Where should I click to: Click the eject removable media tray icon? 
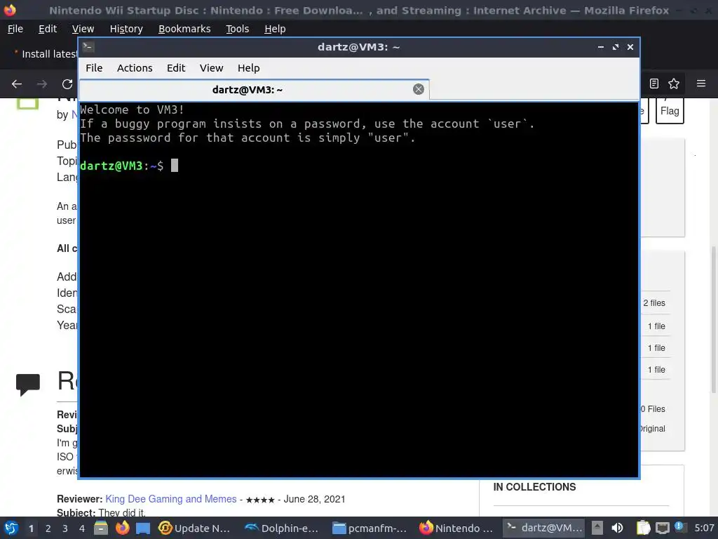(x=597, y=528)
